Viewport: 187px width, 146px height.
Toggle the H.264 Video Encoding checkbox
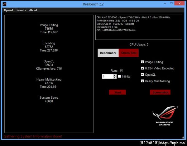(142, 68)
